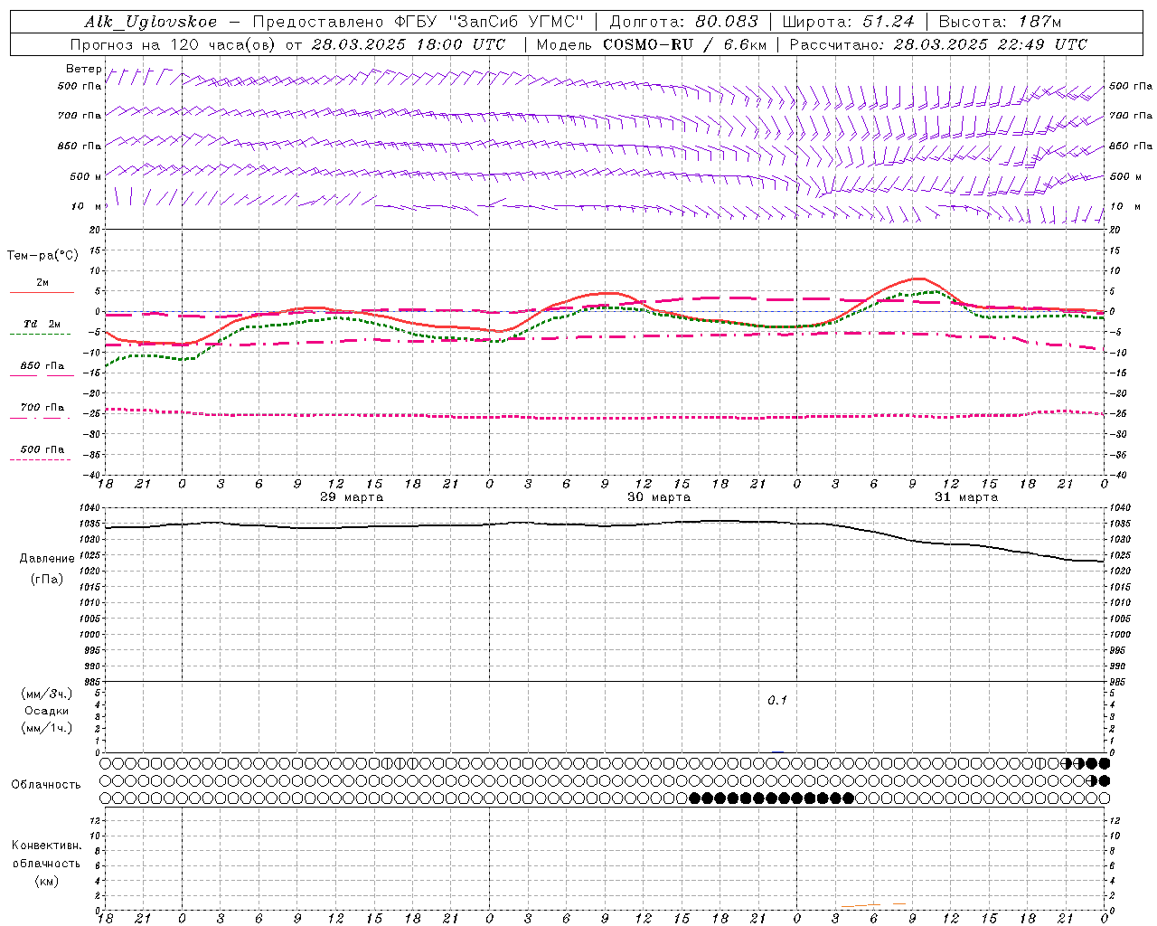The height and width of the screenshot is (926, 1157).
Task: Click the station name Alk_Uglovskoe in the header
Action: pos(151,22)
